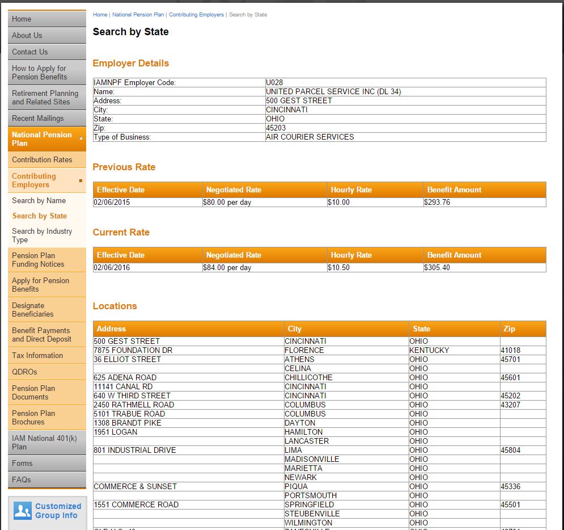Click the Locations Address column header
This screenshot has height=530, width=564.
189,329
